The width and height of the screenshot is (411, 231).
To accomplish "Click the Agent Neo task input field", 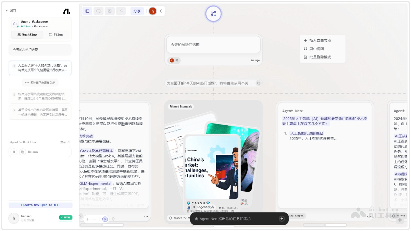I will tap(236, 219).
